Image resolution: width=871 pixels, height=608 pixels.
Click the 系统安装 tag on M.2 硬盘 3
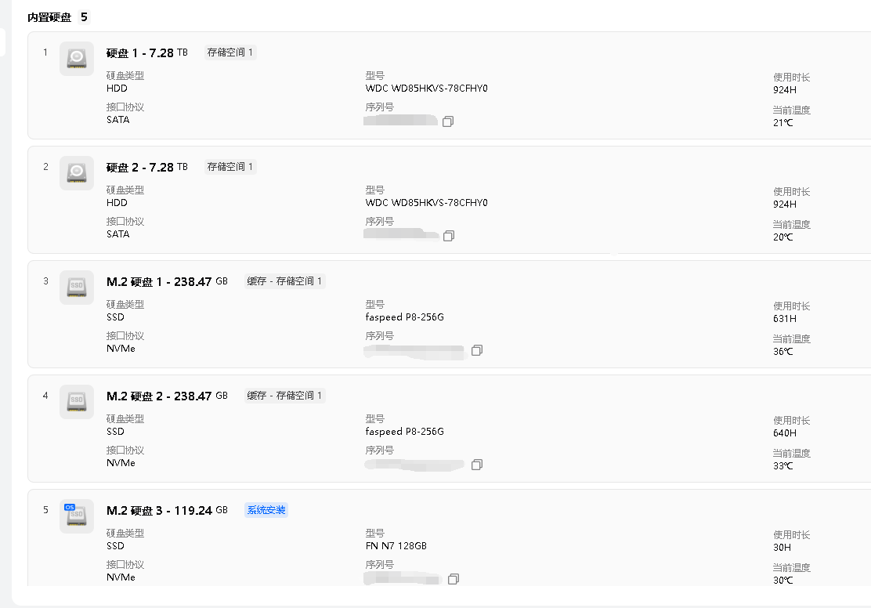tap(266, 510)
